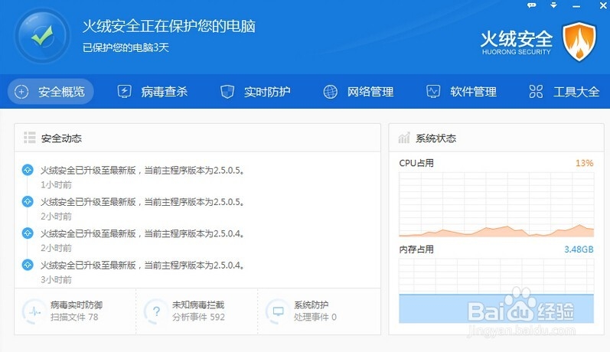Click the 内存占用 usage graph
Image resolution: width=610 pixels, height=352 pixels.
coord(497,291)
